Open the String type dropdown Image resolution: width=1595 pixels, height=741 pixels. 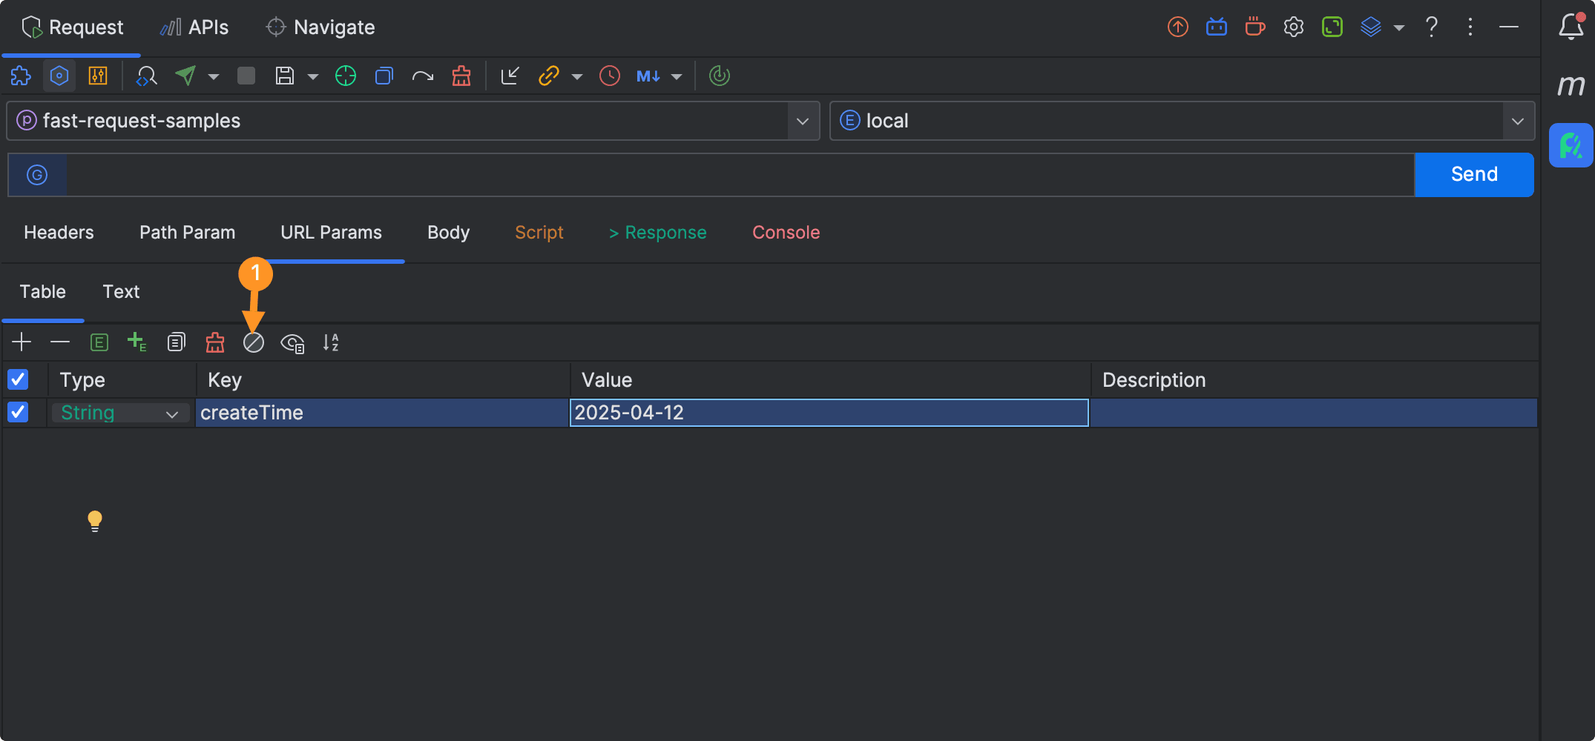click(x=172, y=413)
